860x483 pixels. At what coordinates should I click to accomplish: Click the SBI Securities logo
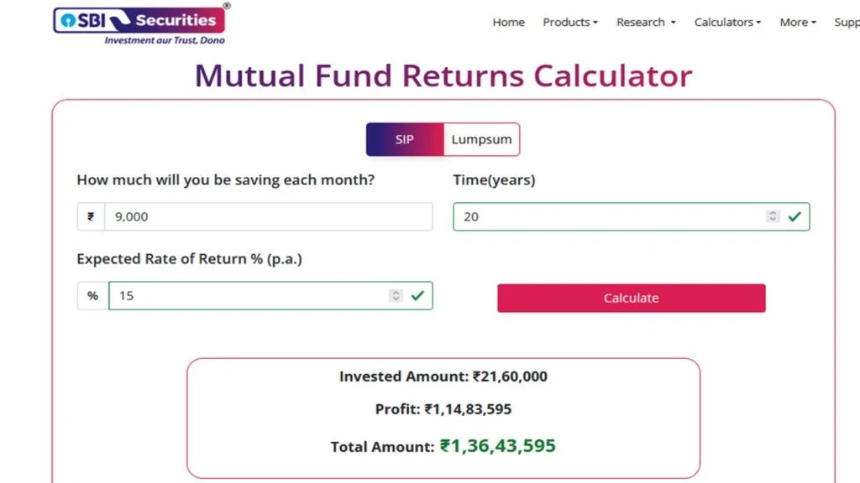click(x=141, y=23)
